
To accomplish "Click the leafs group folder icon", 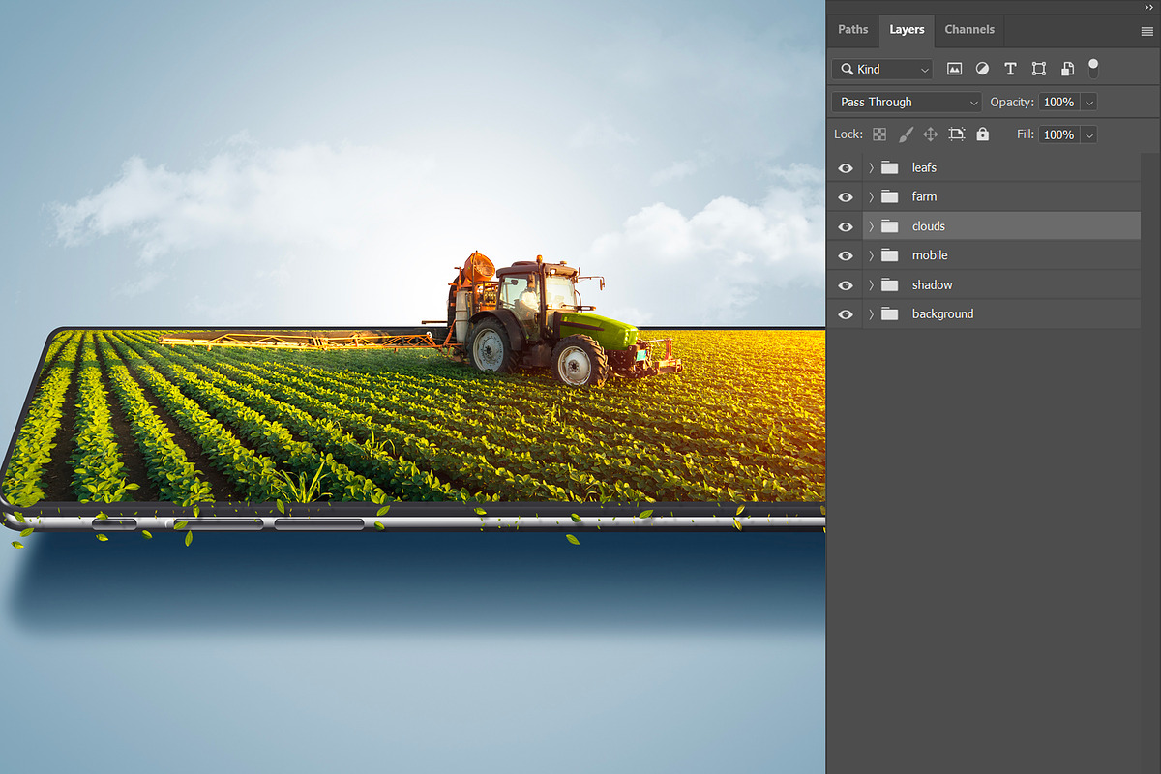I will pos(890,167).
